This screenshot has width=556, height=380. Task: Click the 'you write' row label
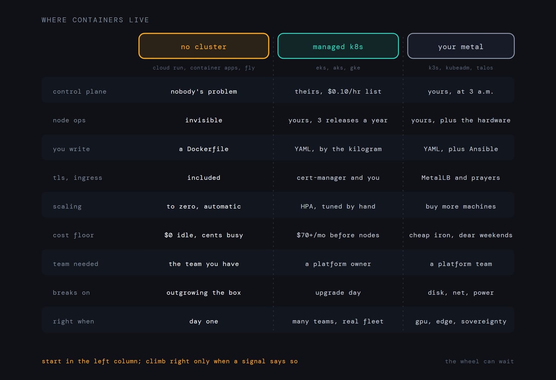pyautogui.click(x=71, y=149)
